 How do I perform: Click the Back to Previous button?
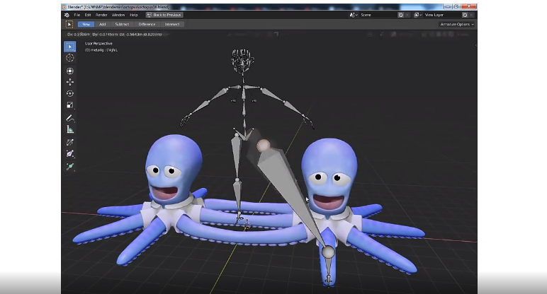[x=163, y=14]
